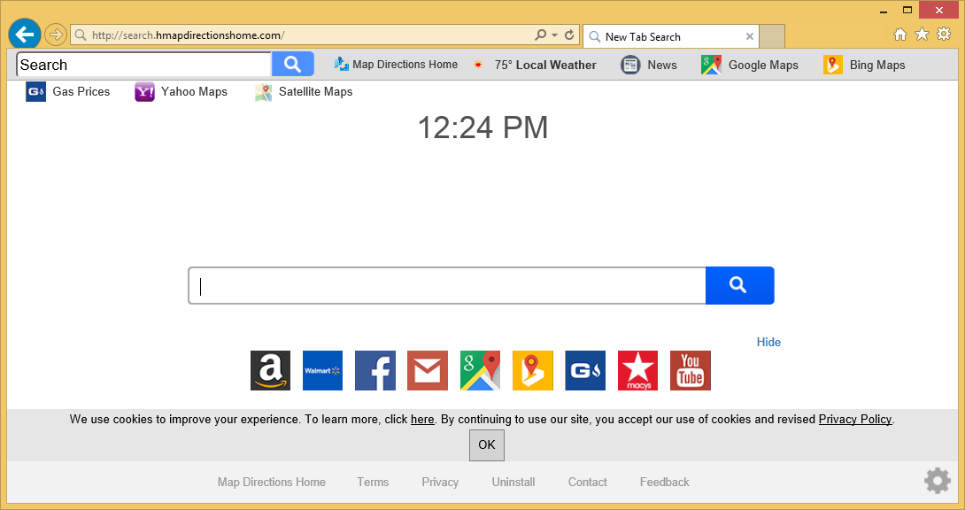Open Map Directions Home toolbar link
The width and height of the screenshot is (965, 510).
[x=396, y=65]
